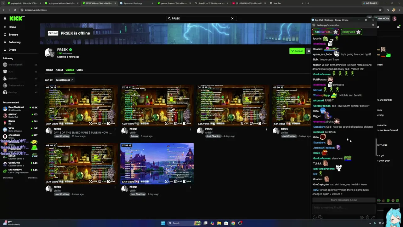Viewport: 403px width, 227px height.
Task: Click the PRSEK search field
Action: coord(201,19)
